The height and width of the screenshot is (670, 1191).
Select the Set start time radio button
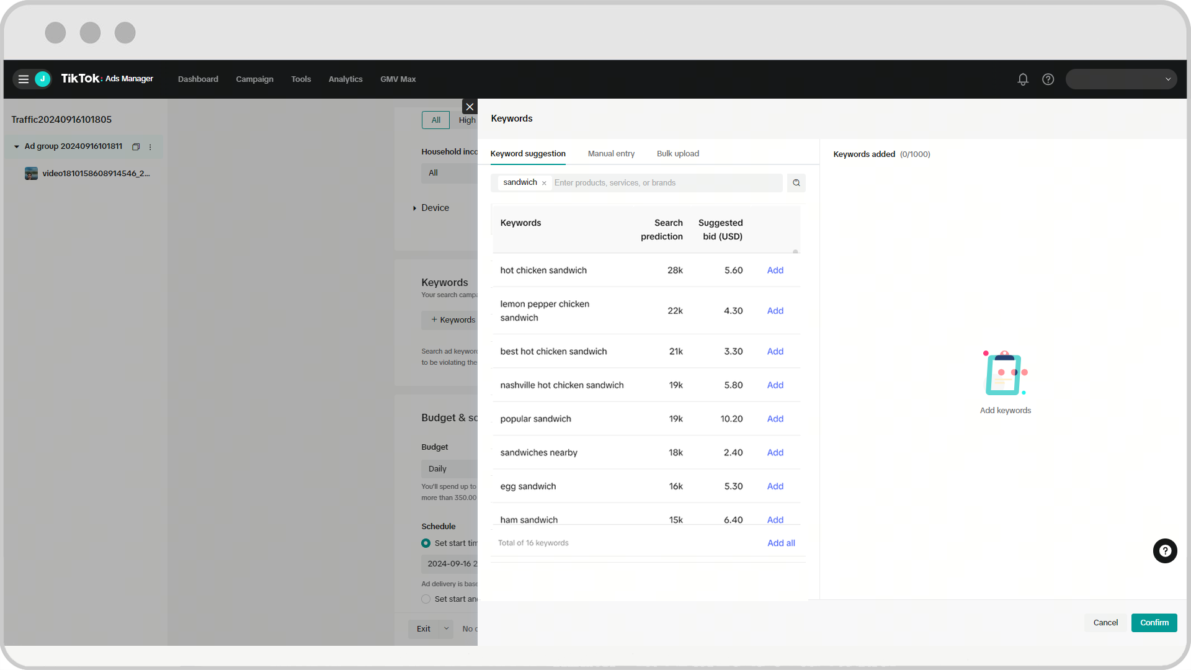[x=426, y=543]
